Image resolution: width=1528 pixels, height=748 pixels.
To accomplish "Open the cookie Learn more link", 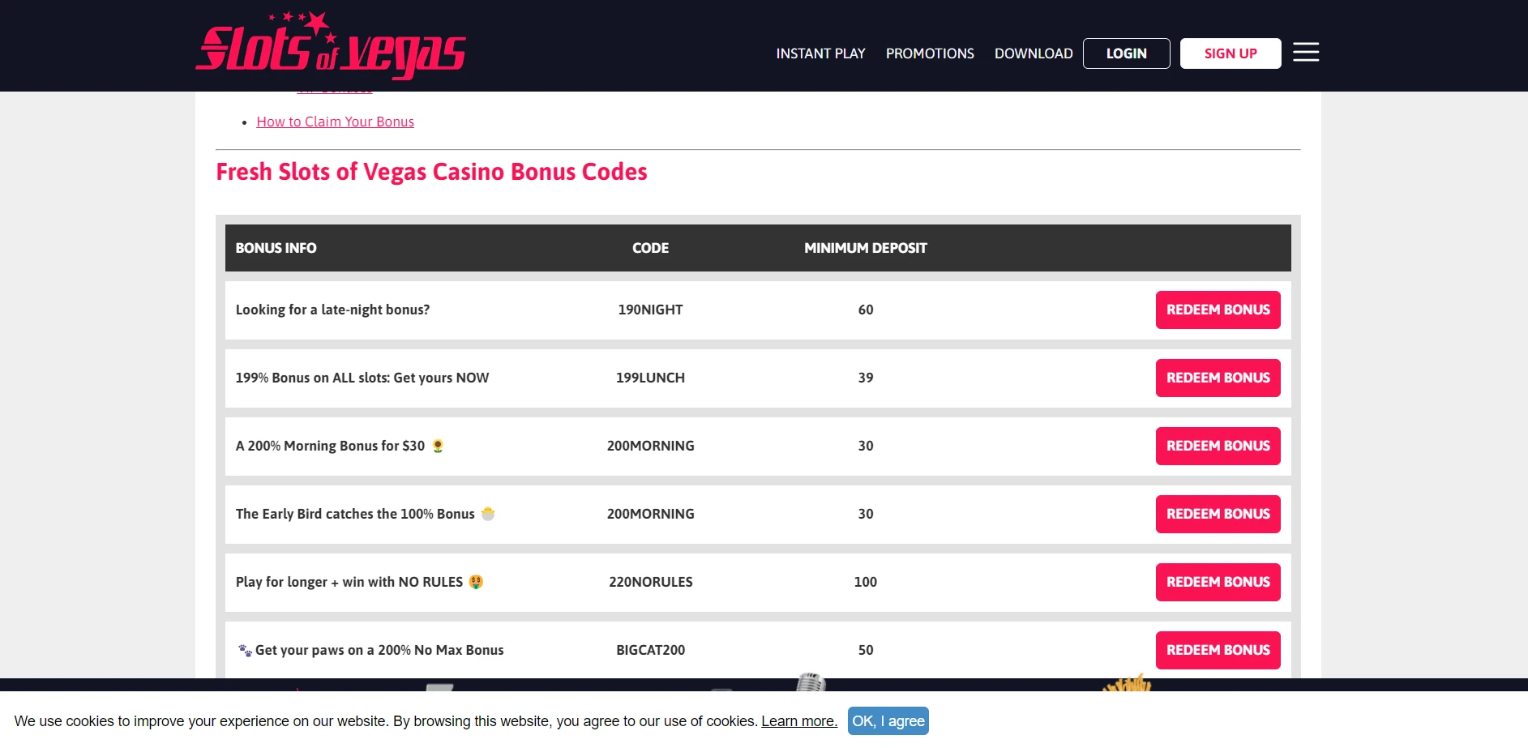I will click(799, 721).
